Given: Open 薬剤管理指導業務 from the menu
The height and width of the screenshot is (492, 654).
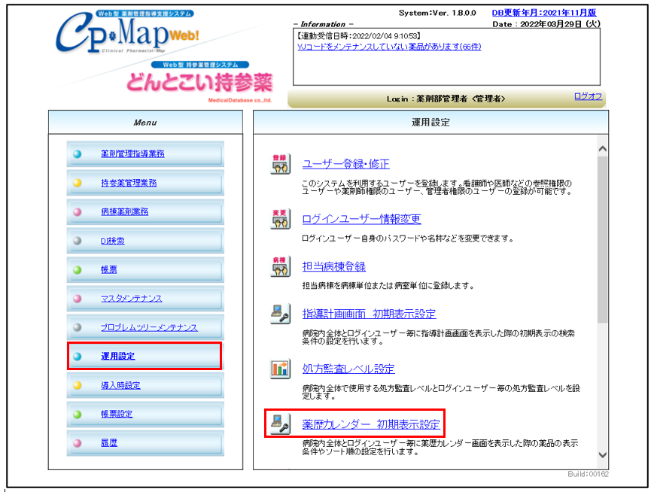Looking at the screenshot, I should (132, 154).
